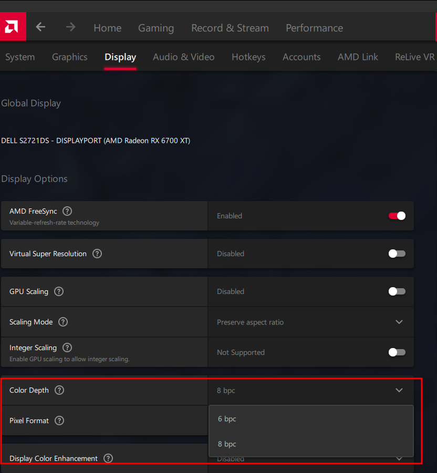Image resolution: width=437 pixels, height=473 pixels.
Task: Collapse the Color Depth dropdown
Action: click(x=399, y=390)
